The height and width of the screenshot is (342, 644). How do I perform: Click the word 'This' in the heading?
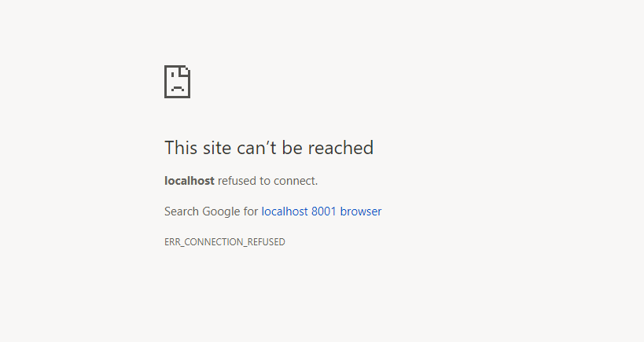pos(181,148)
